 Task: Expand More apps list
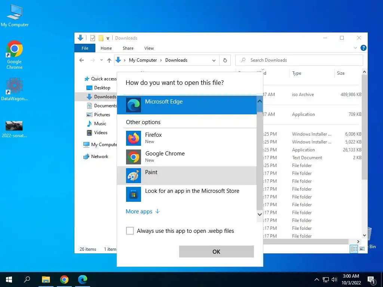tap(143, 212)
